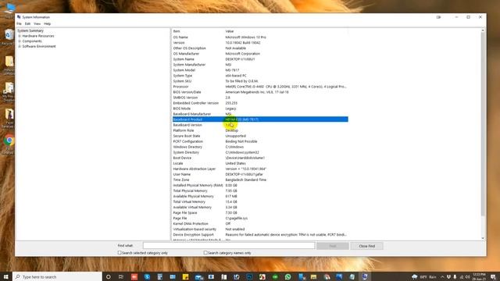Select the highlighted BaseBoard Product row

coord(260,119)
